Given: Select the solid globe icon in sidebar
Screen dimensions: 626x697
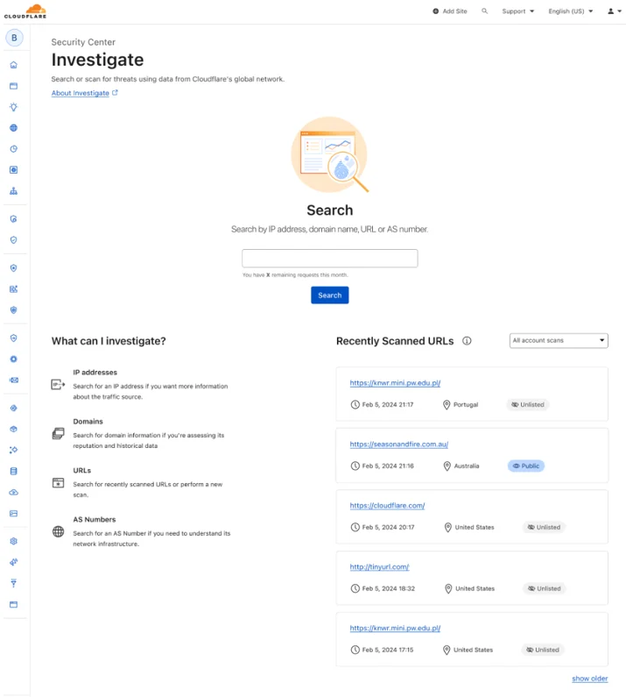Looking at the screenshot, I should [x=14, y=128].
